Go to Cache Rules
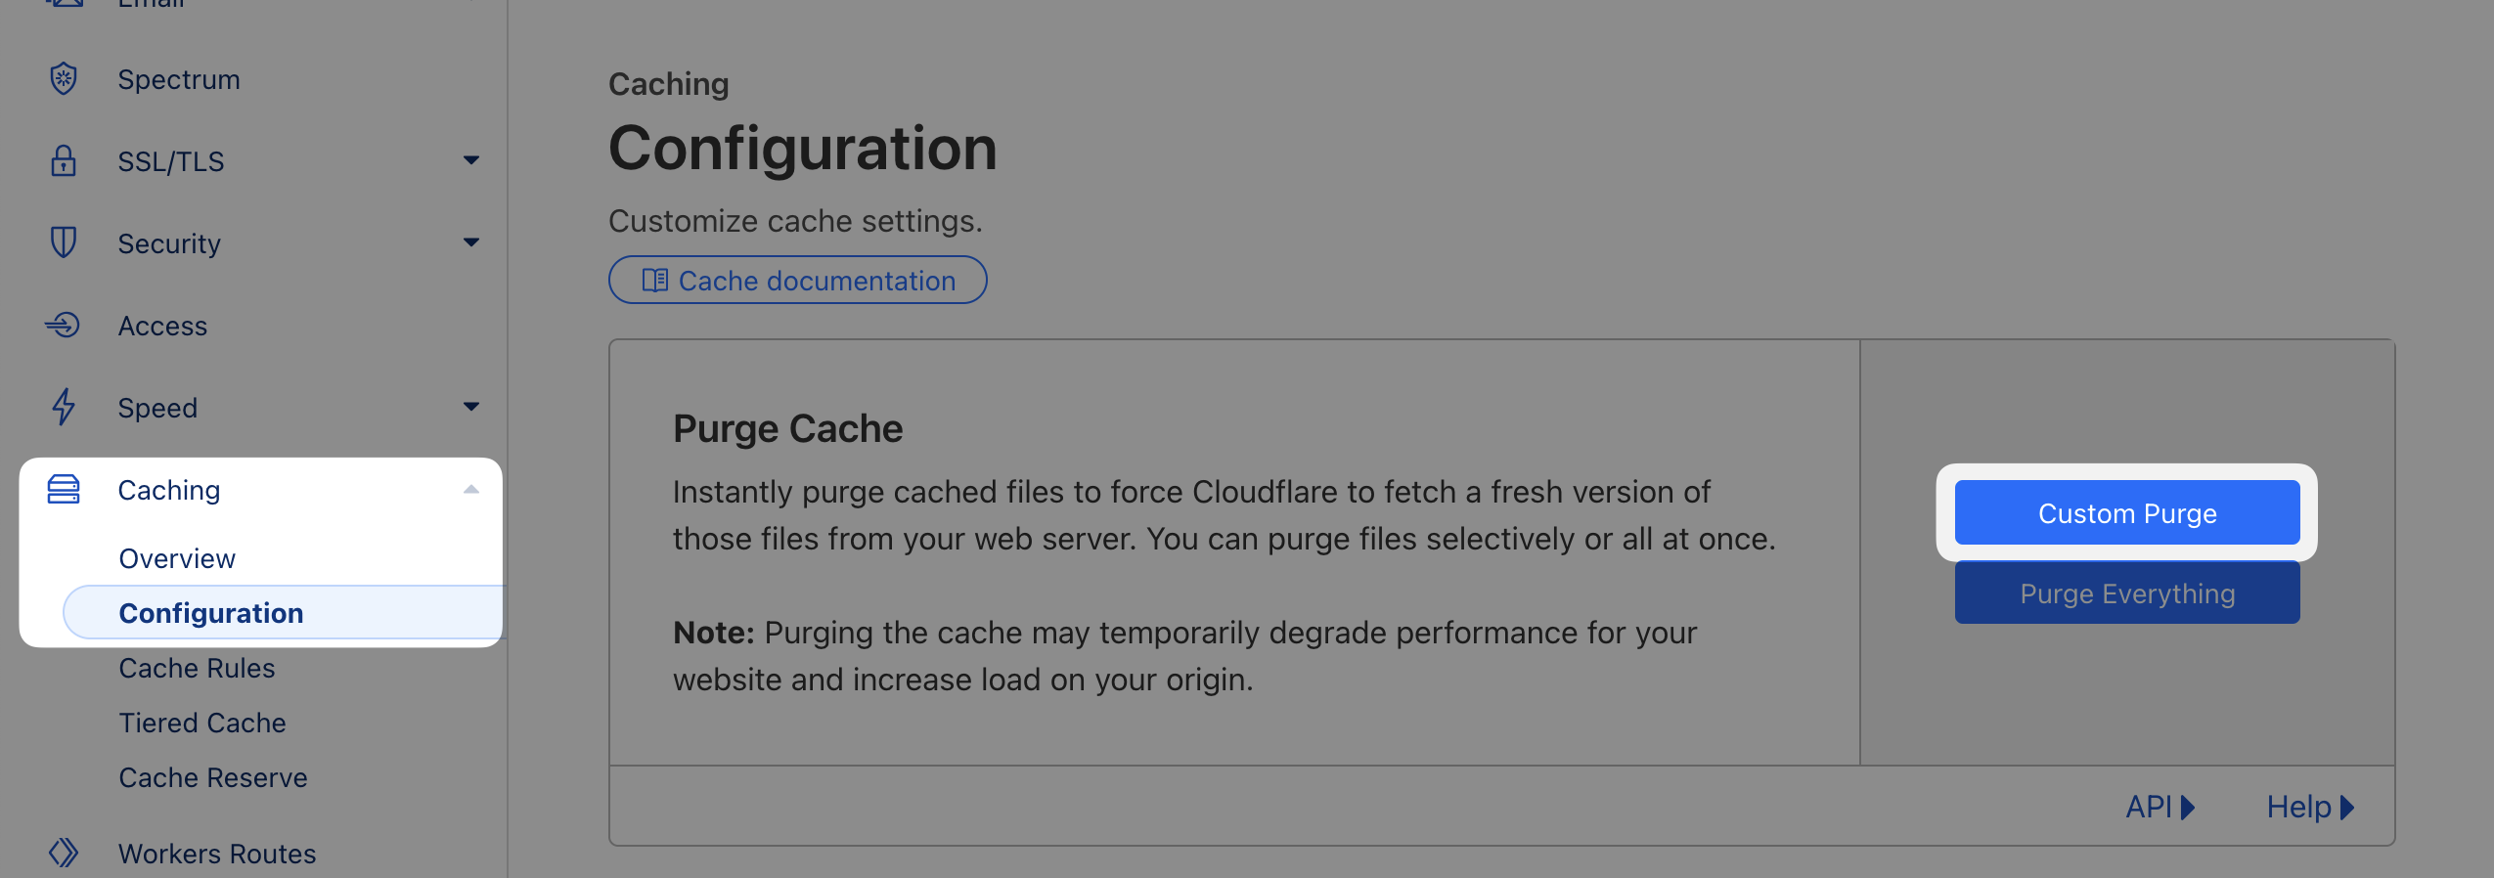 coord(197,668)
